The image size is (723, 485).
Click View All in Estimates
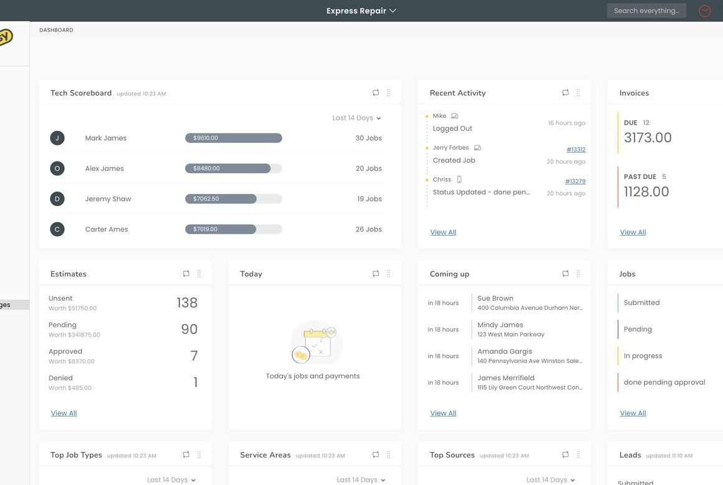coord(64,413)
